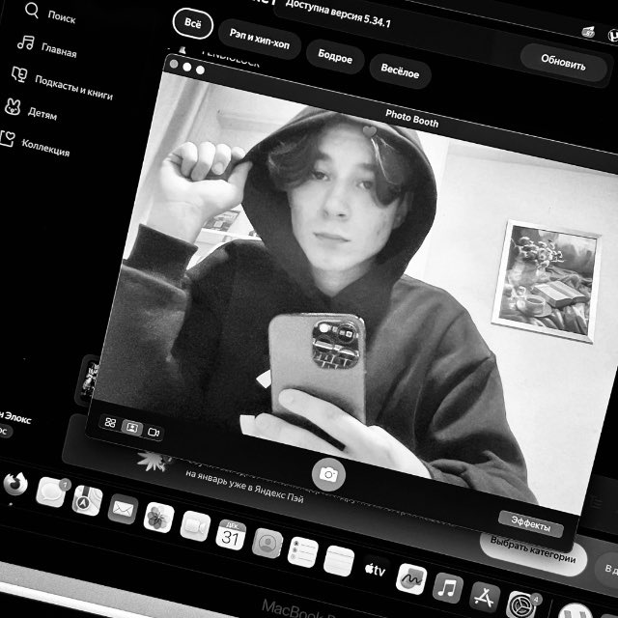
Task: Open Поиск search in sidebar
Action: [x=60, y=16]
